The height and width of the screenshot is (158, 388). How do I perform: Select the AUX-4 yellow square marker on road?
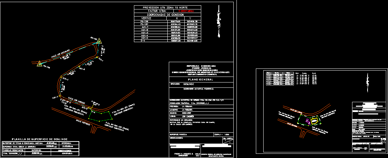tap(60, 96)
